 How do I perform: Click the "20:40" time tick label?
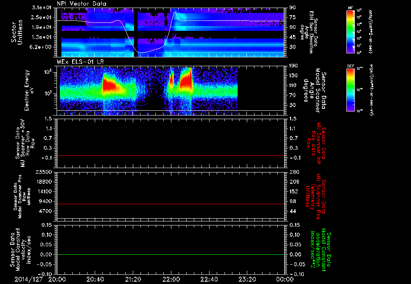tap(95, 279)
